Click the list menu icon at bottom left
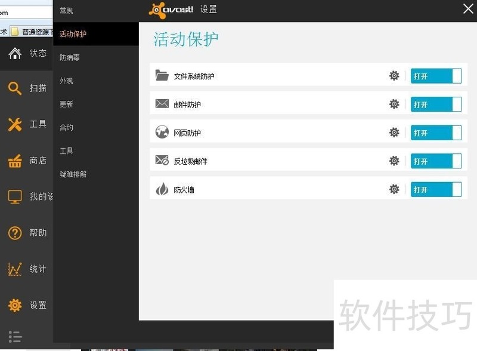Image resolution: width=477 pixels, height=351 pixels. [15, 336]
